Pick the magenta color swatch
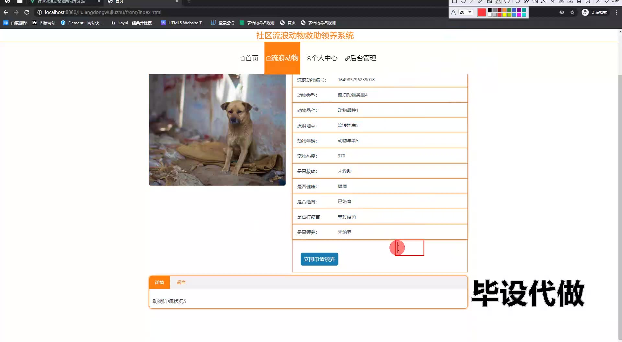 [519, 15]
